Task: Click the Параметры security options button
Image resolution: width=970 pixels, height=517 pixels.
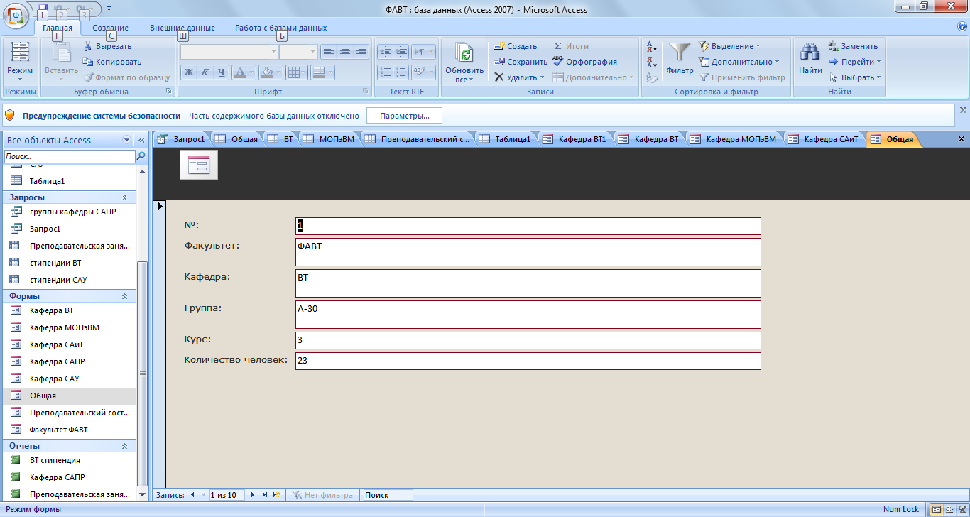Action: click(x=404, y=116)
